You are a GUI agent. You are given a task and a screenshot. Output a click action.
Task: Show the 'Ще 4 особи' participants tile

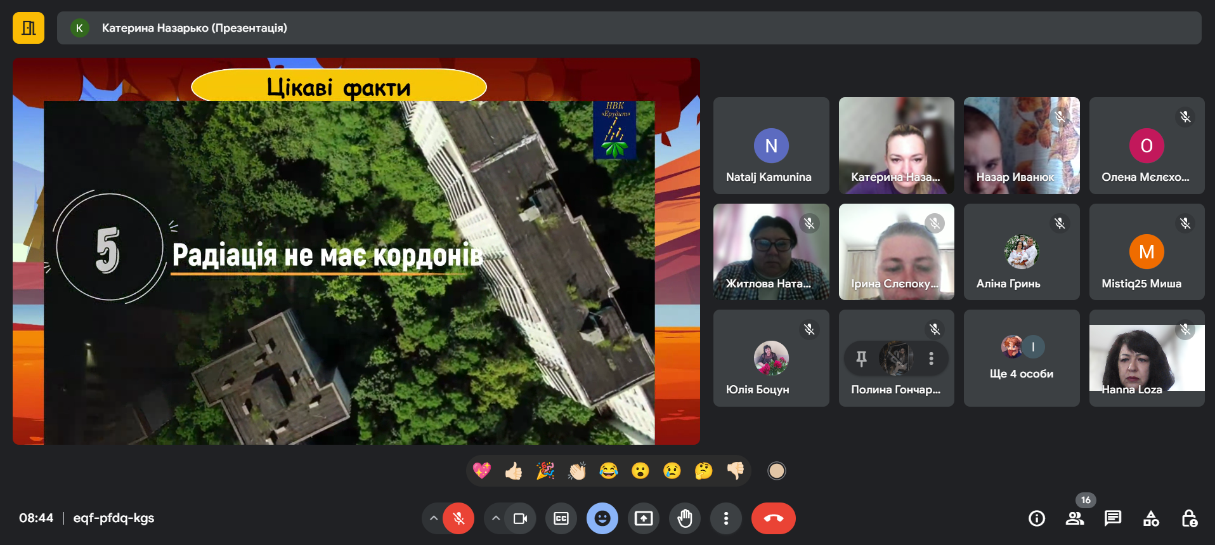1021,358
